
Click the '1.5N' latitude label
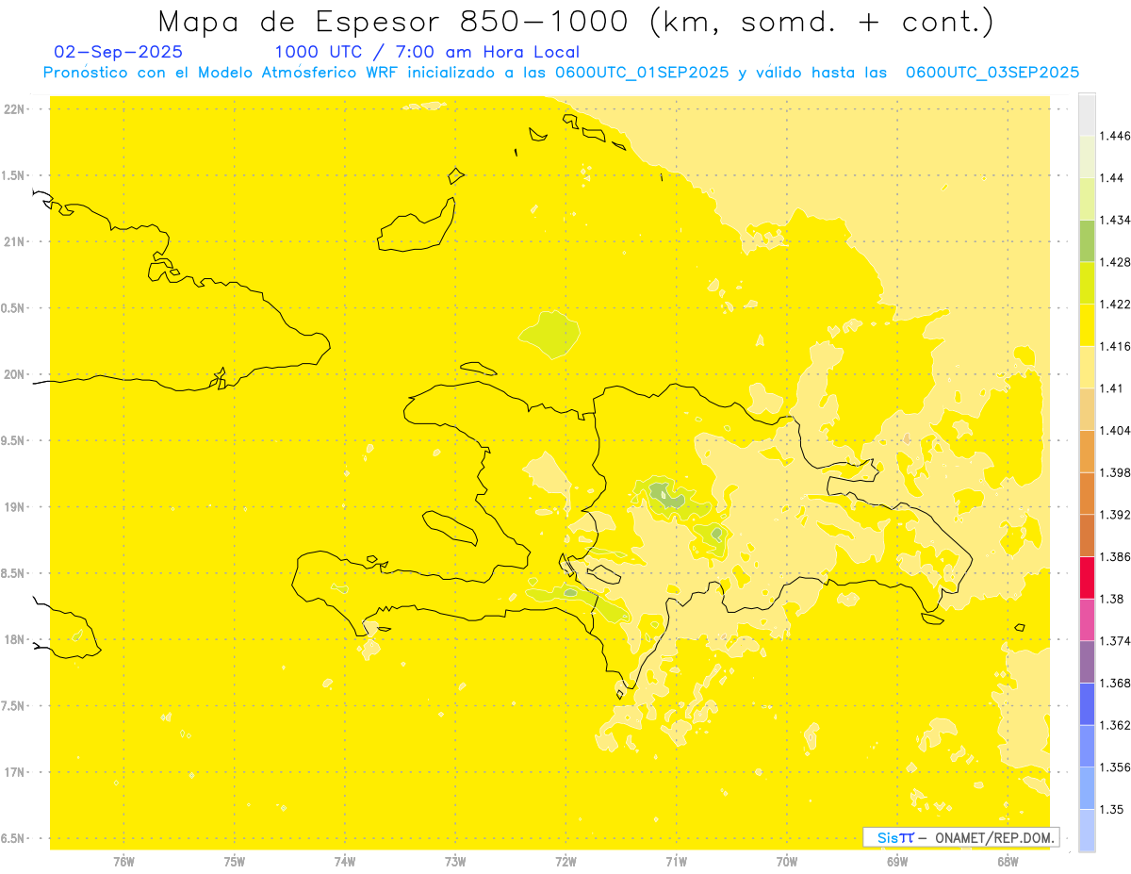14,175
